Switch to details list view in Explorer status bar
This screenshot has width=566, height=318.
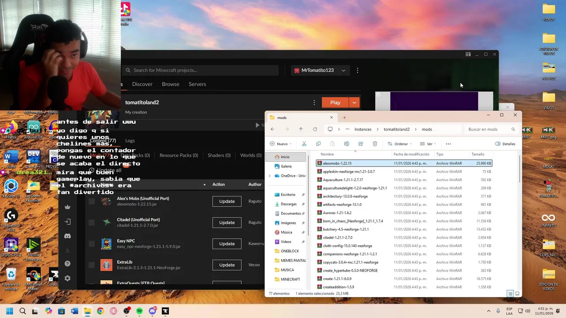click(510, 294)
